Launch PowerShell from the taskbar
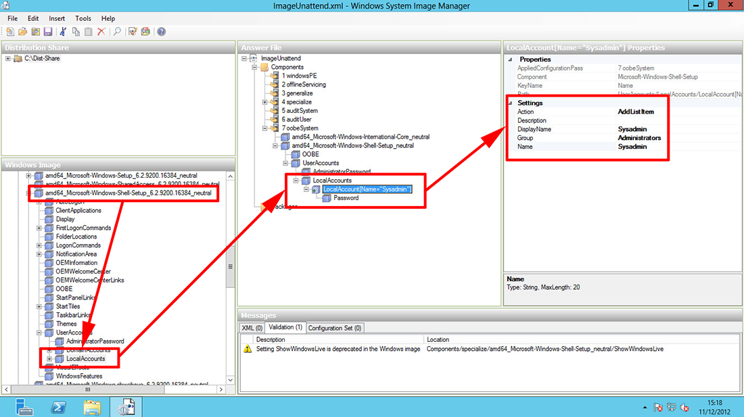 pos(58,407)
